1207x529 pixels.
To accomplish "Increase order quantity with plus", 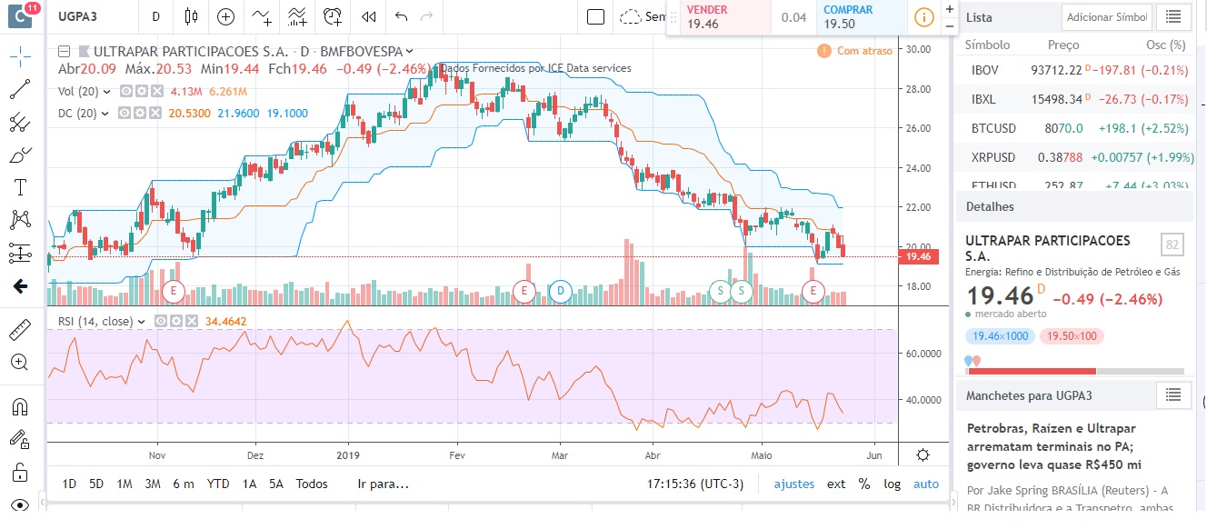I will point(950,9).
